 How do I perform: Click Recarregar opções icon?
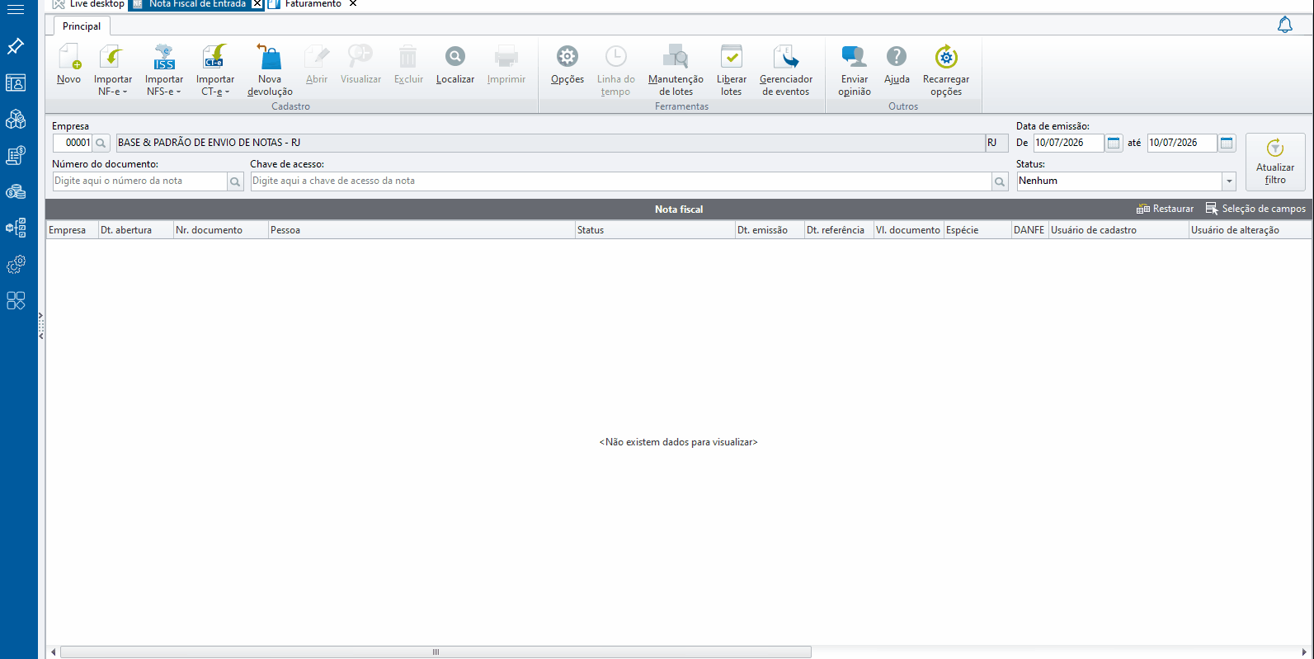[x=946, y=57]
